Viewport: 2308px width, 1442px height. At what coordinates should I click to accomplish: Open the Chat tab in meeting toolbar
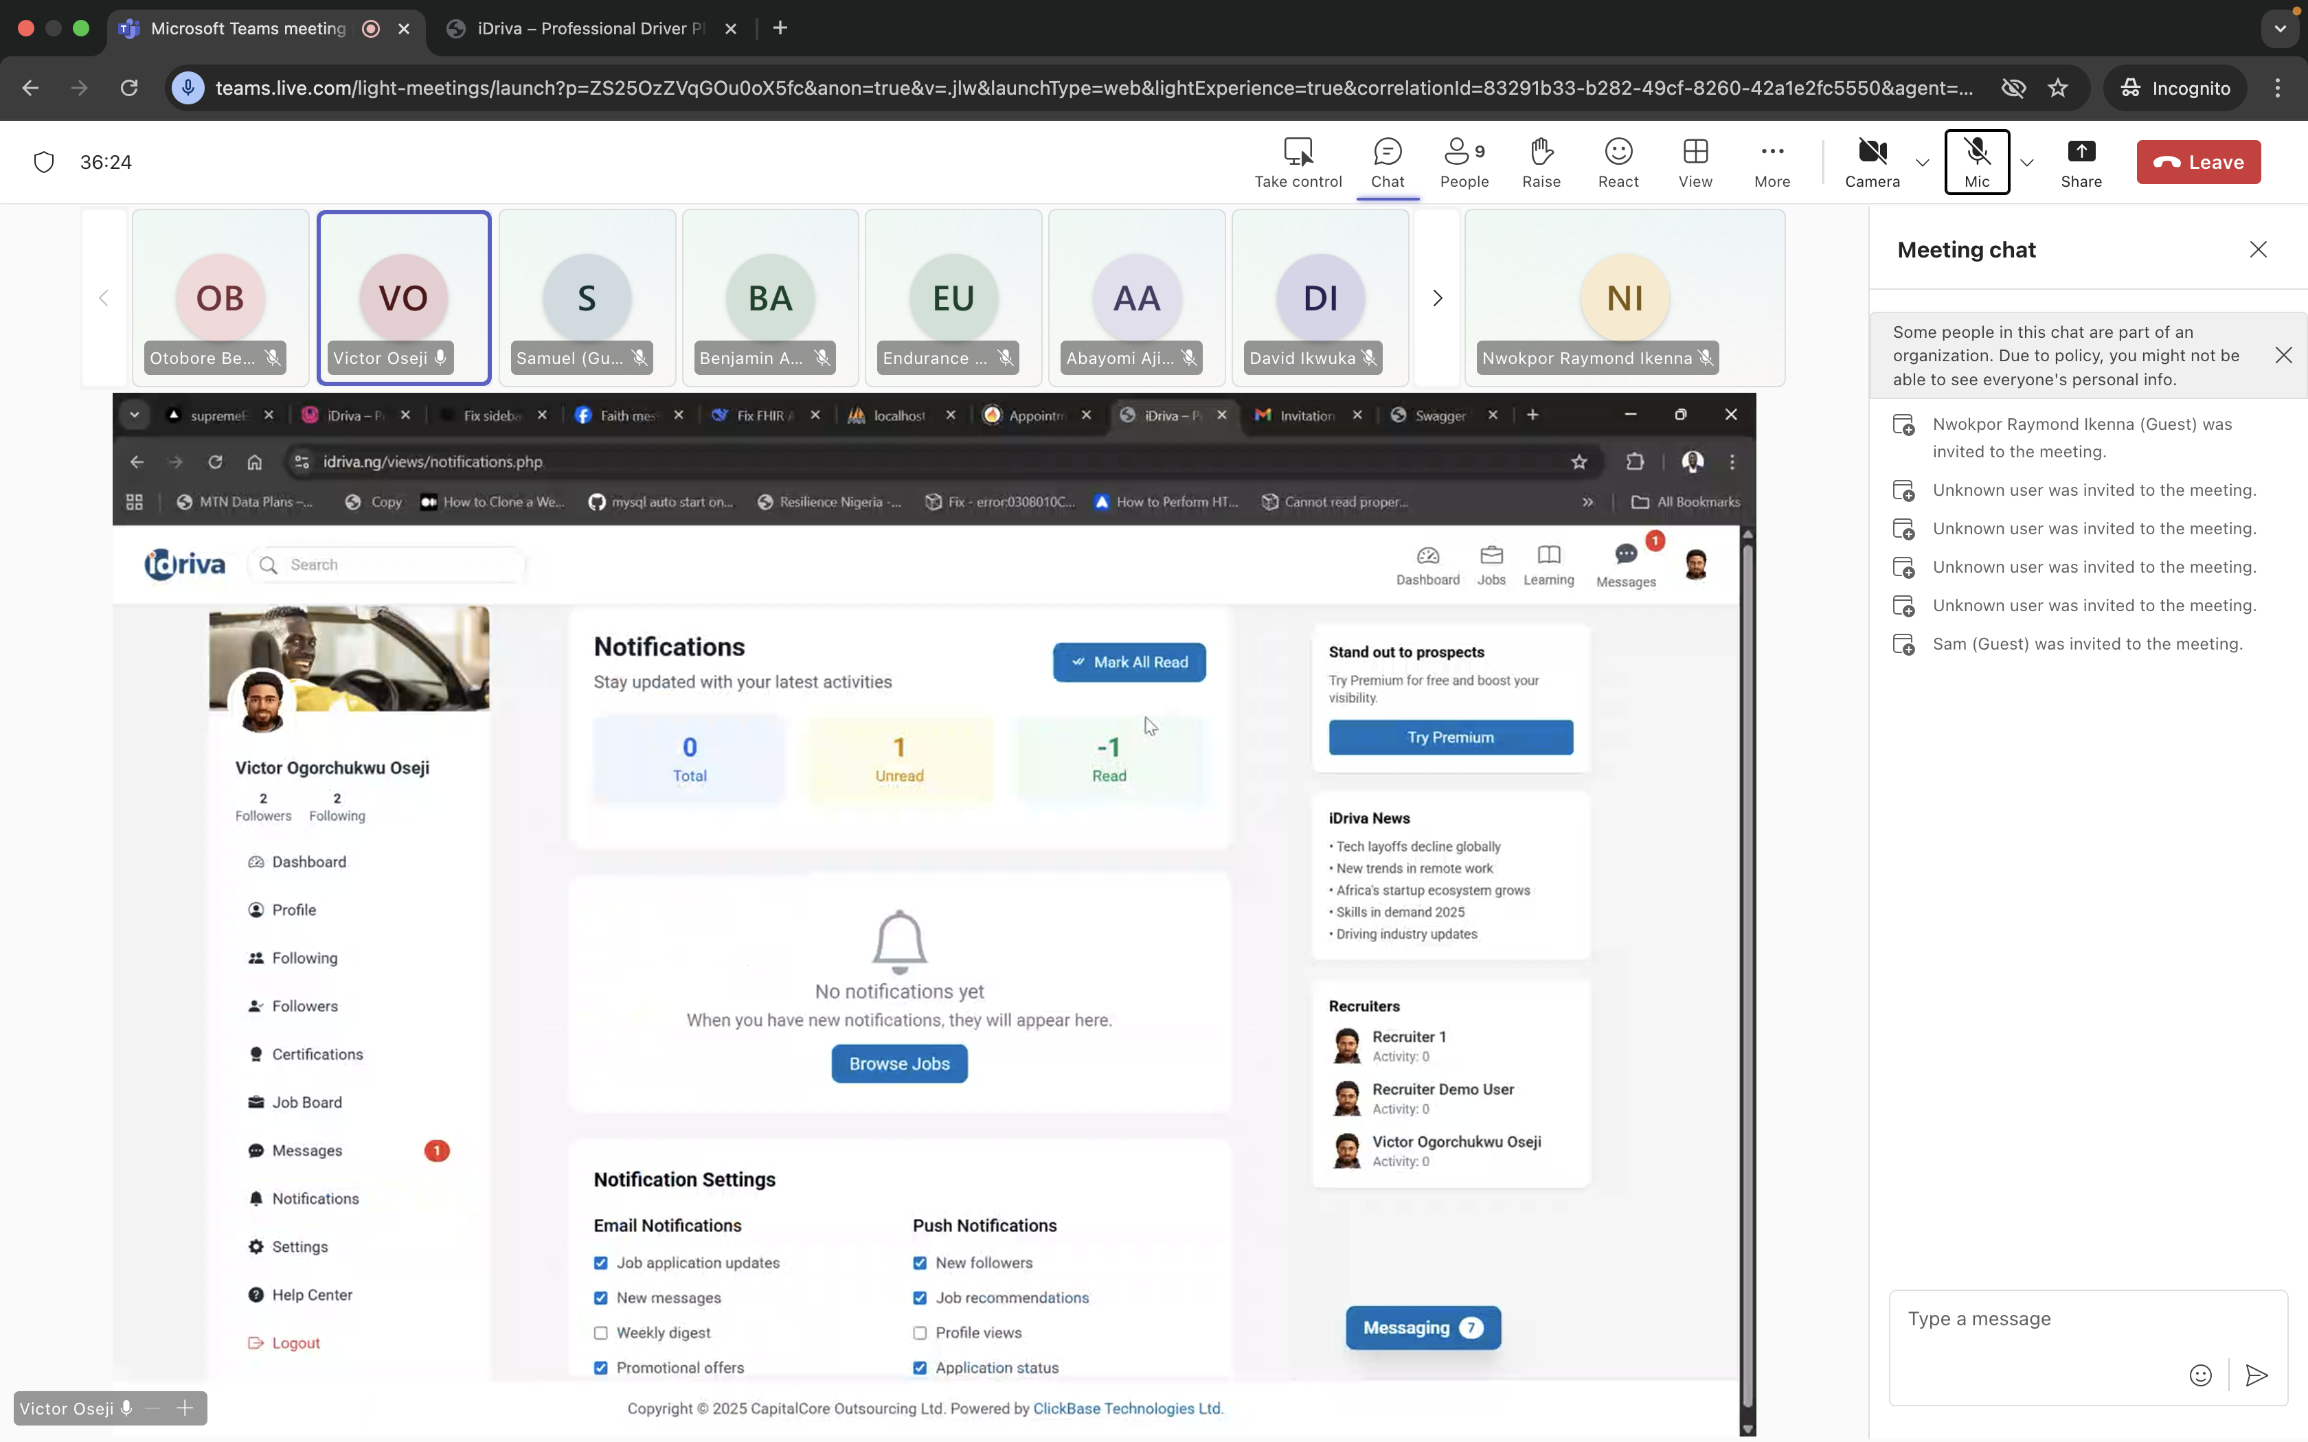(1388, 162)
